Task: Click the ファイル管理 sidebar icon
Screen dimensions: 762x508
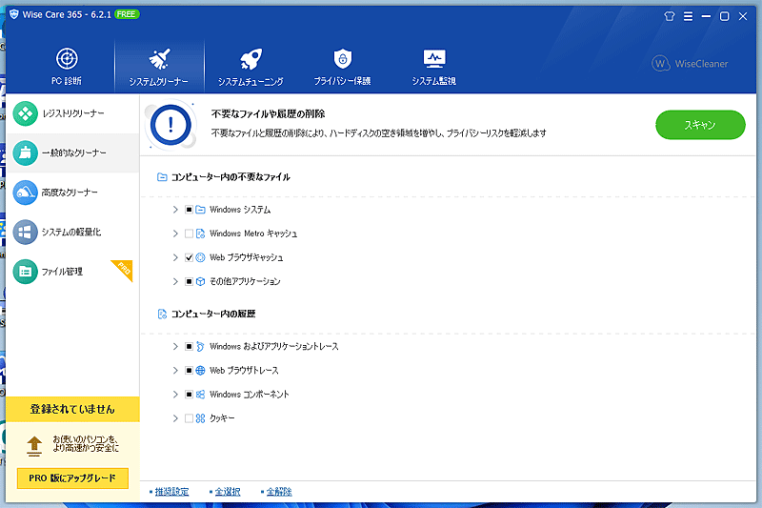Action: coord(26,272)
